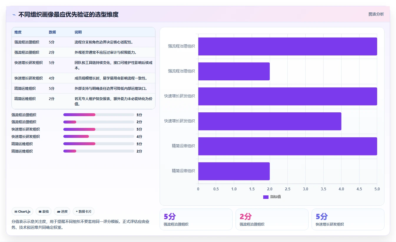Click the 快速增长研发组织 progress bar showing 4分

[99, 137]
